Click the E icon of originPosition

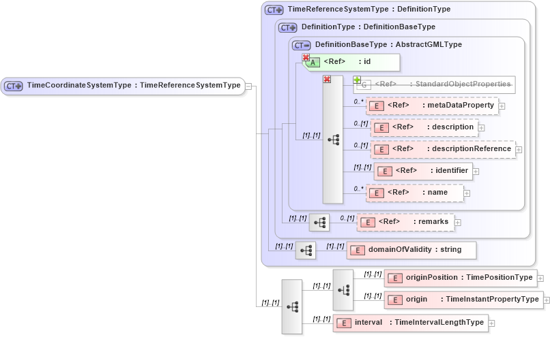pyautogui.click(x=395, y=278)
